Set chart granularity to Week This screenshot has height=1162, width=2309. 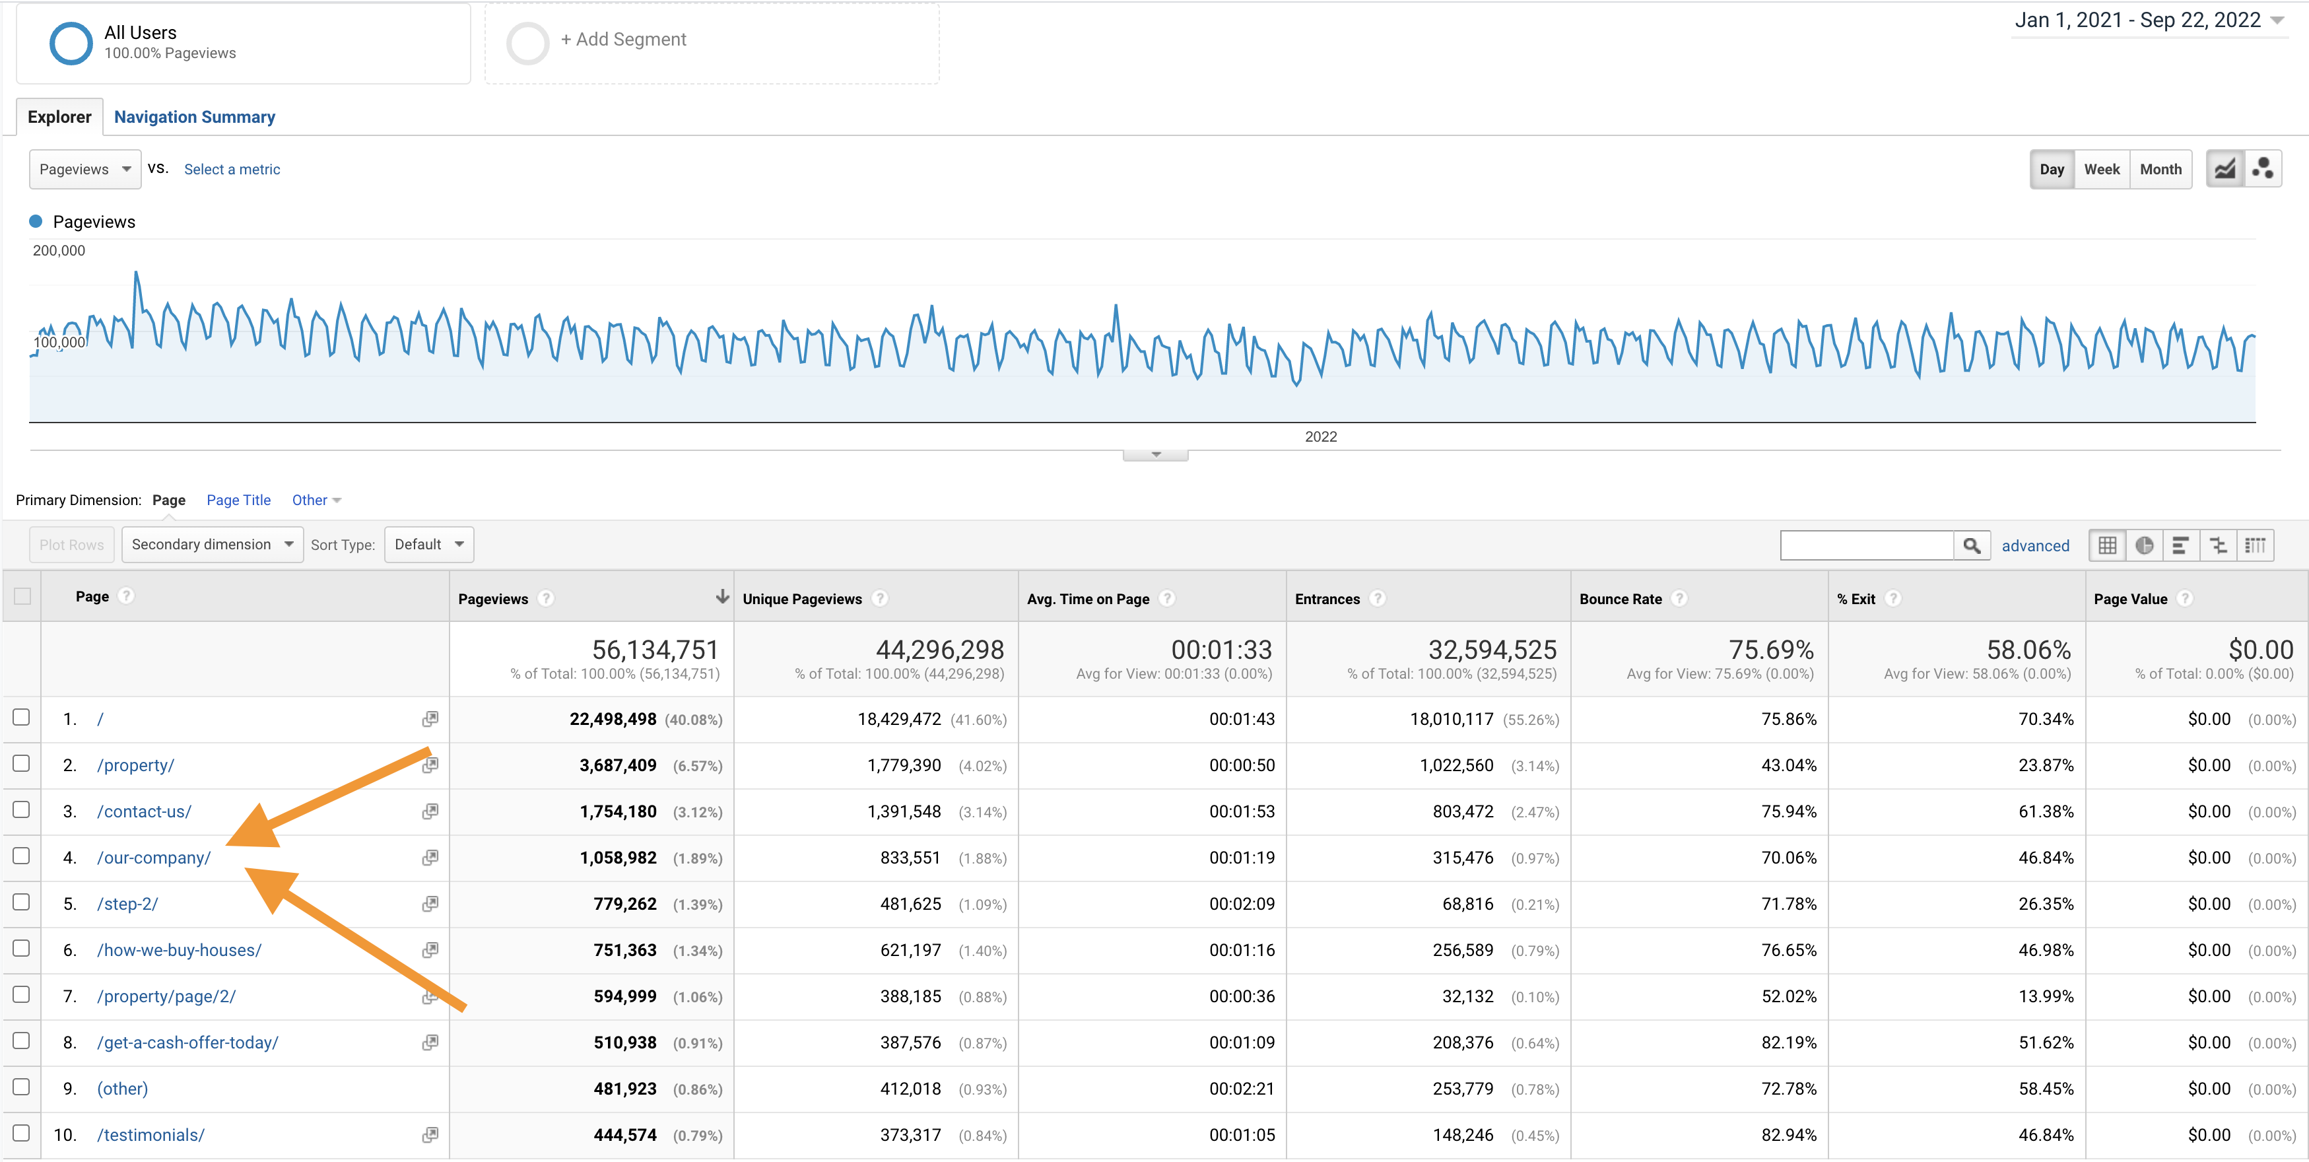click(2102, 170)
